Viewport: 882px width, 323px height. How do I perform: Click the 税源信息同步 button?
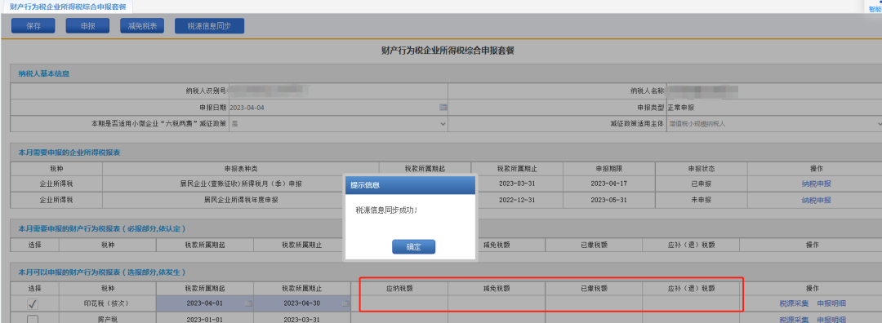pos(209,26)
